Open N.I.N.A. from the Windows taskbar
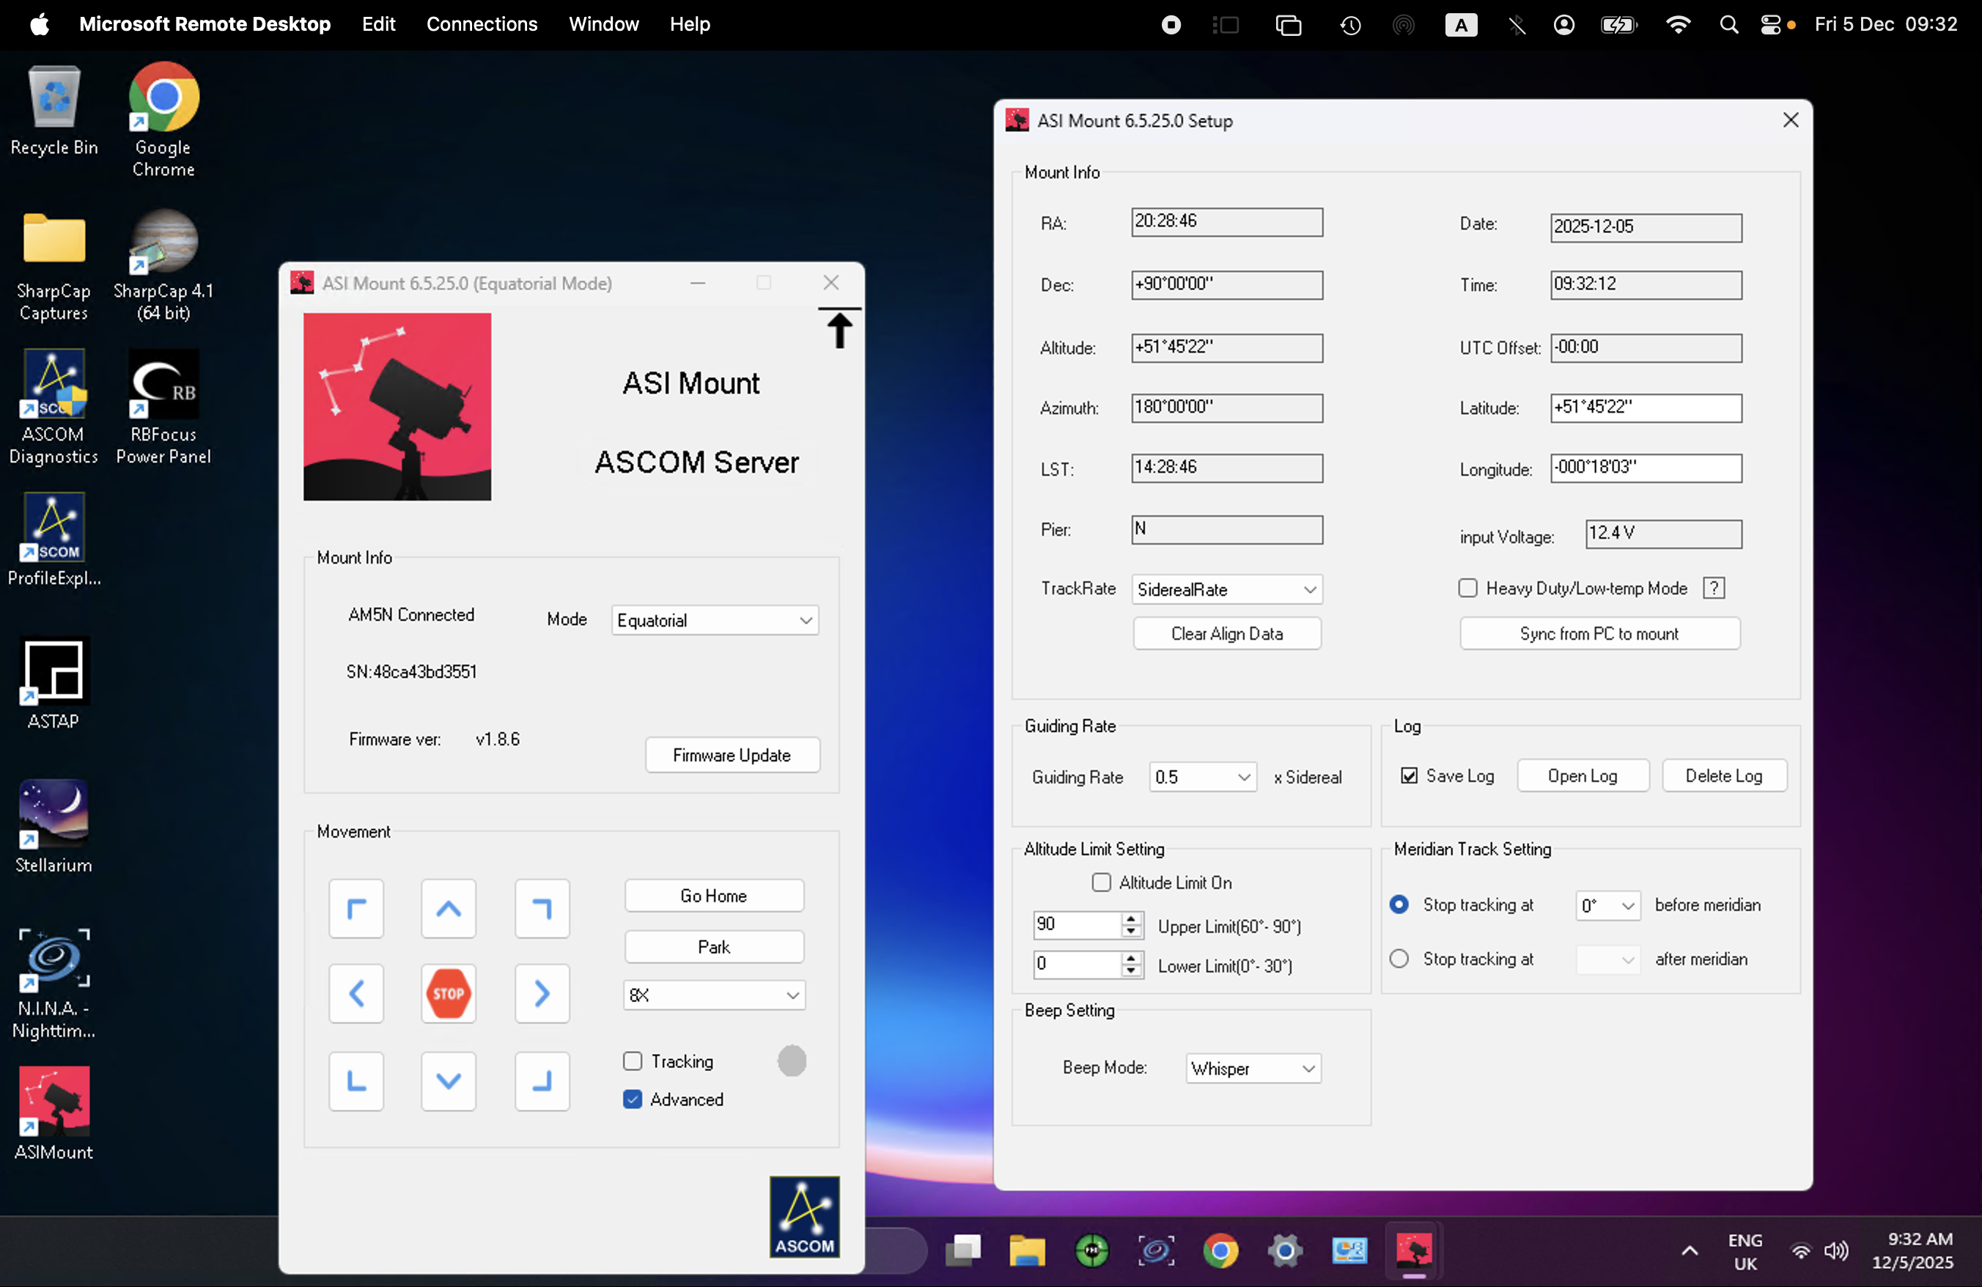 pyautogui.click(x=1156, y=1250)
